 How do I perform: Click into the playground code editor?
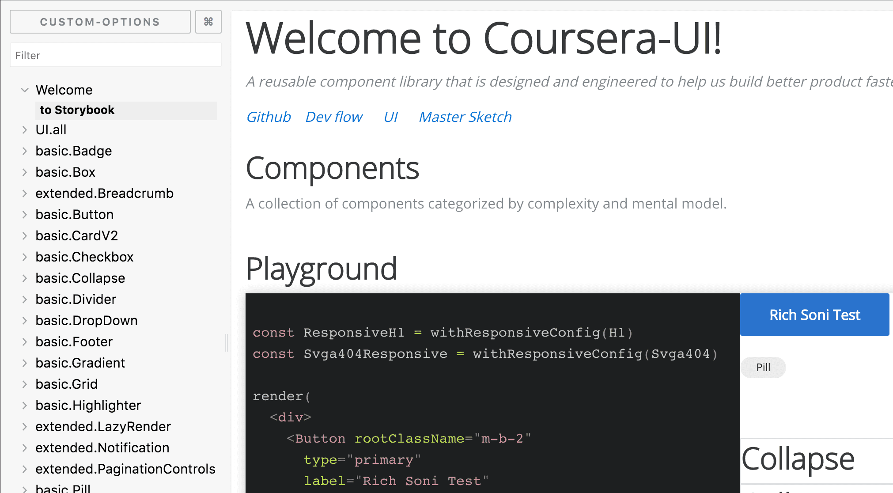point(493,393)
